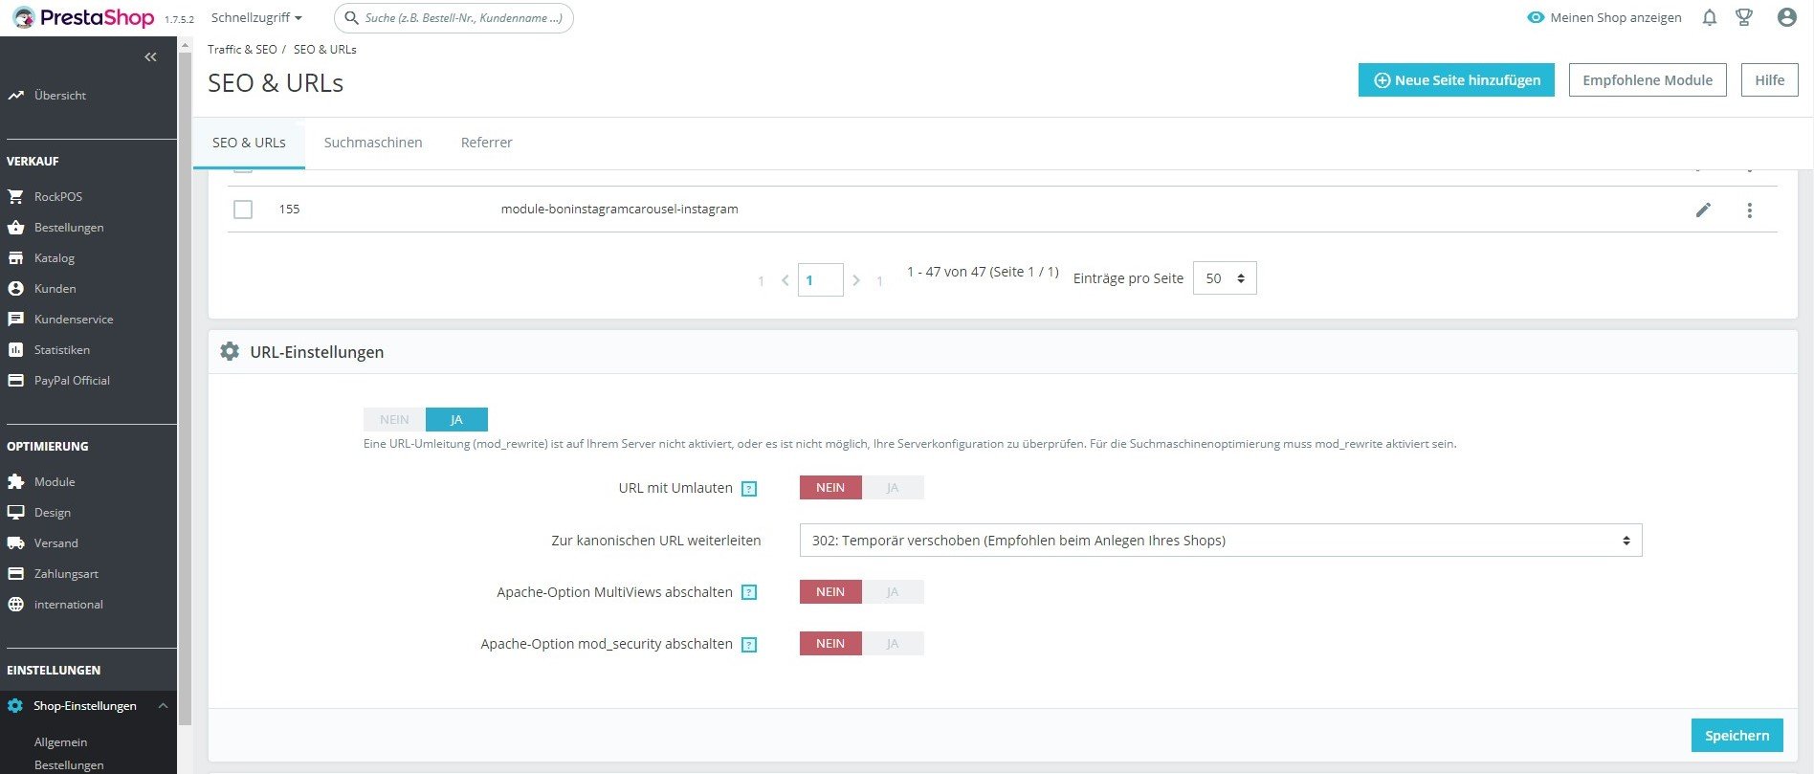1814x774 pixels.
Task: Click the SEO & URLs breadcrumb link
Action: point(325,50)
